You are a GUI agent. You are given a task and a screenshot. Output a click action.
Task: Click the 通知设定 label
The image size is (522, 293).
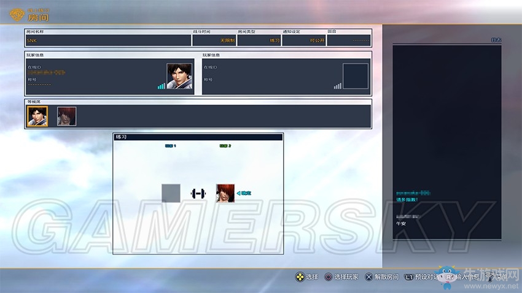292,31
